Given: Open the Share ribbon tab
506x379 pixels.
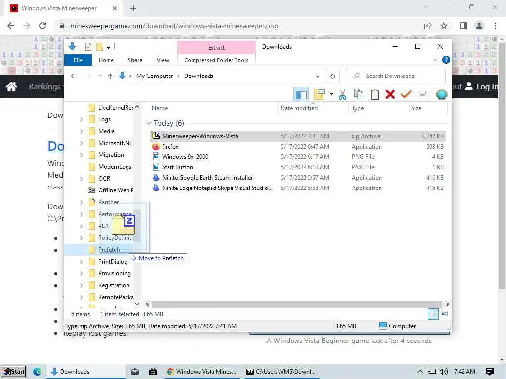Looking at the screenshot, I should (x=135, y=60).
